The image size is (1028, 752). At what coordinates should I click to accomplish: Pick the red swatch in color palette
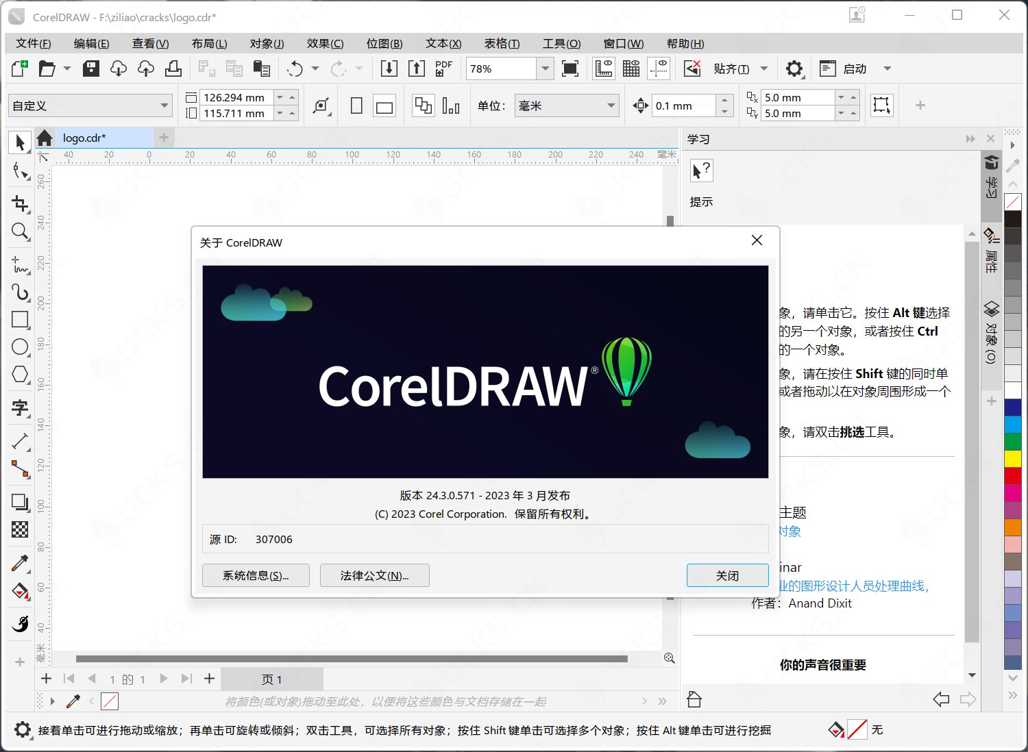pyautogui.click(x=1013, y=476)
